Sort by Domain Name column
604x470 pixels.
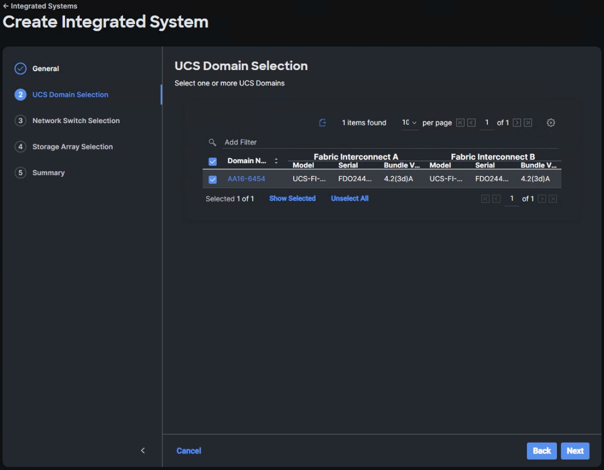pos(276,161)
